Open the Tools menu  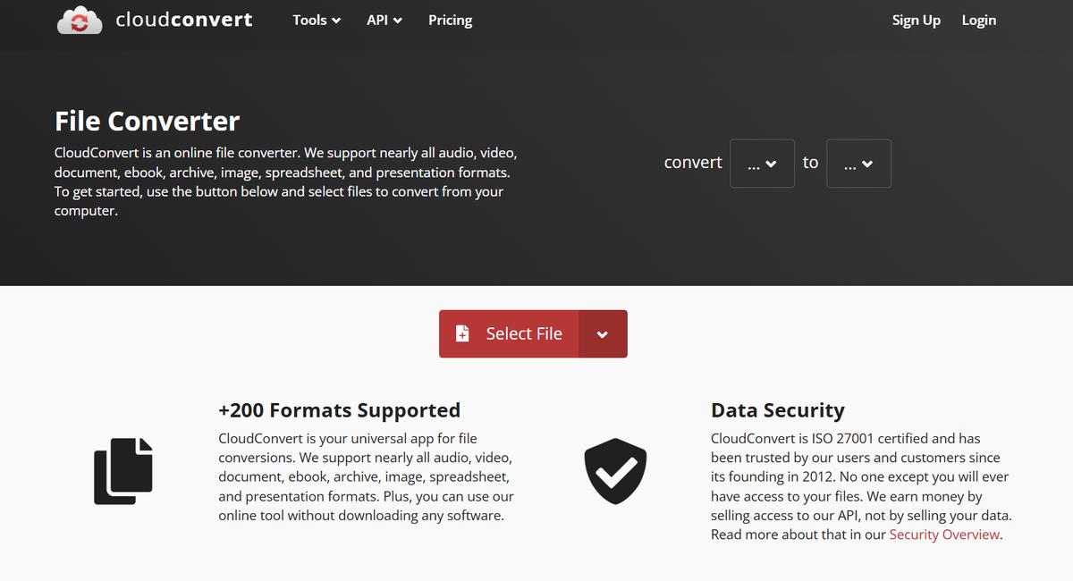coord(309,20)
